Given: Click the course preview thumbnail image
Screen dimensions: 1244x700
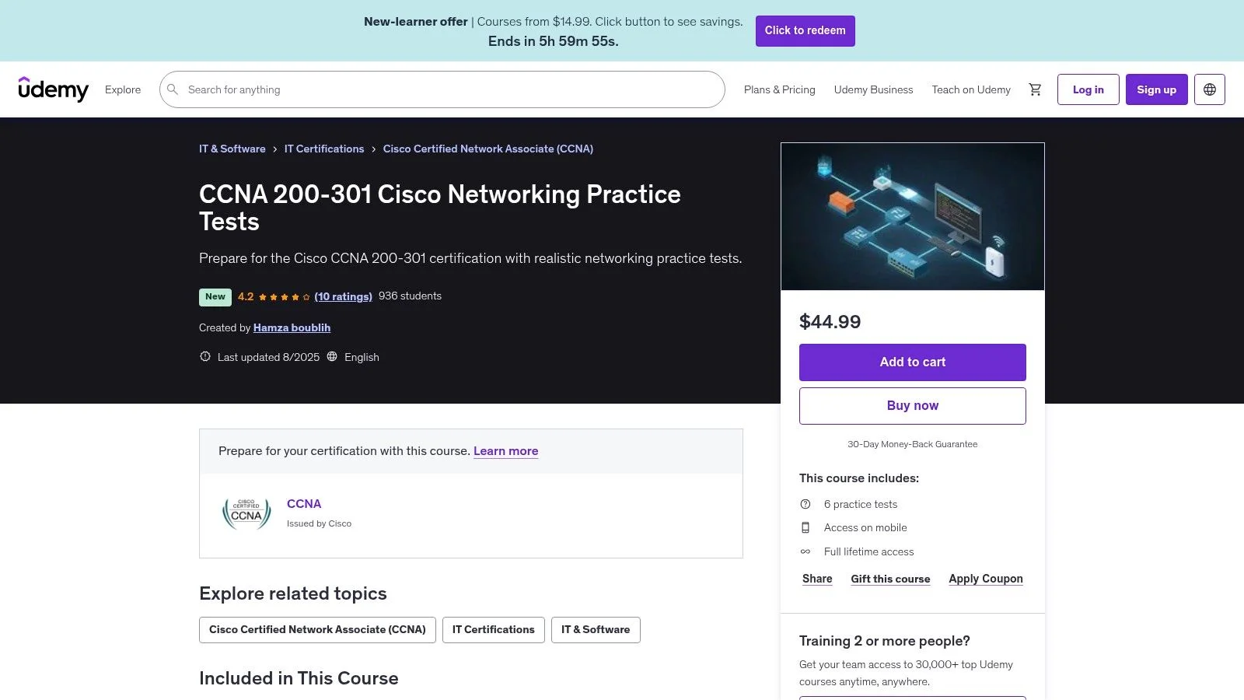Looking at the screenshot, I should point(913,216).
